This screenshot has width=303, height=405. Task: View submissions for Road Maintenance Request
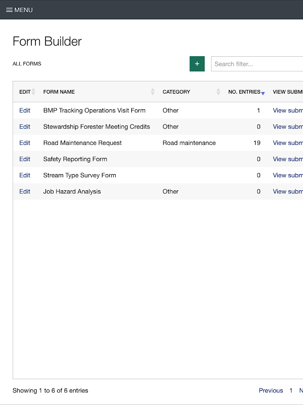click(x=287, y=143)
